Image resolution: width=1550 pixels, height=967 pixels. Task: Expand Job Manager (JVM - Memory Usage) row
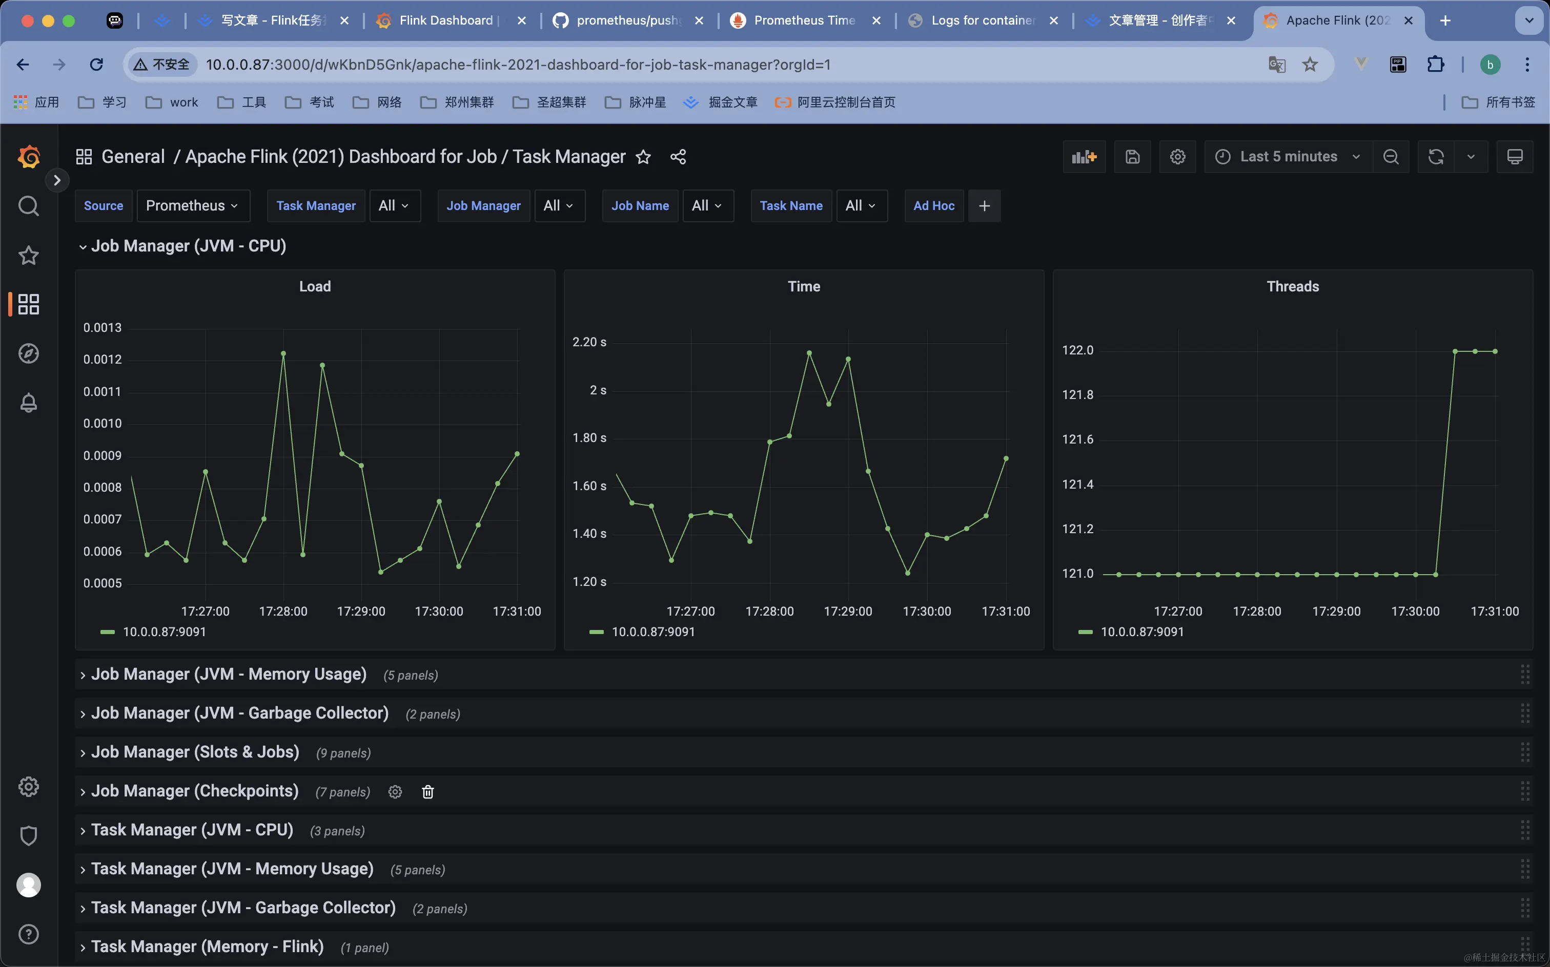(x=229, y=674)
